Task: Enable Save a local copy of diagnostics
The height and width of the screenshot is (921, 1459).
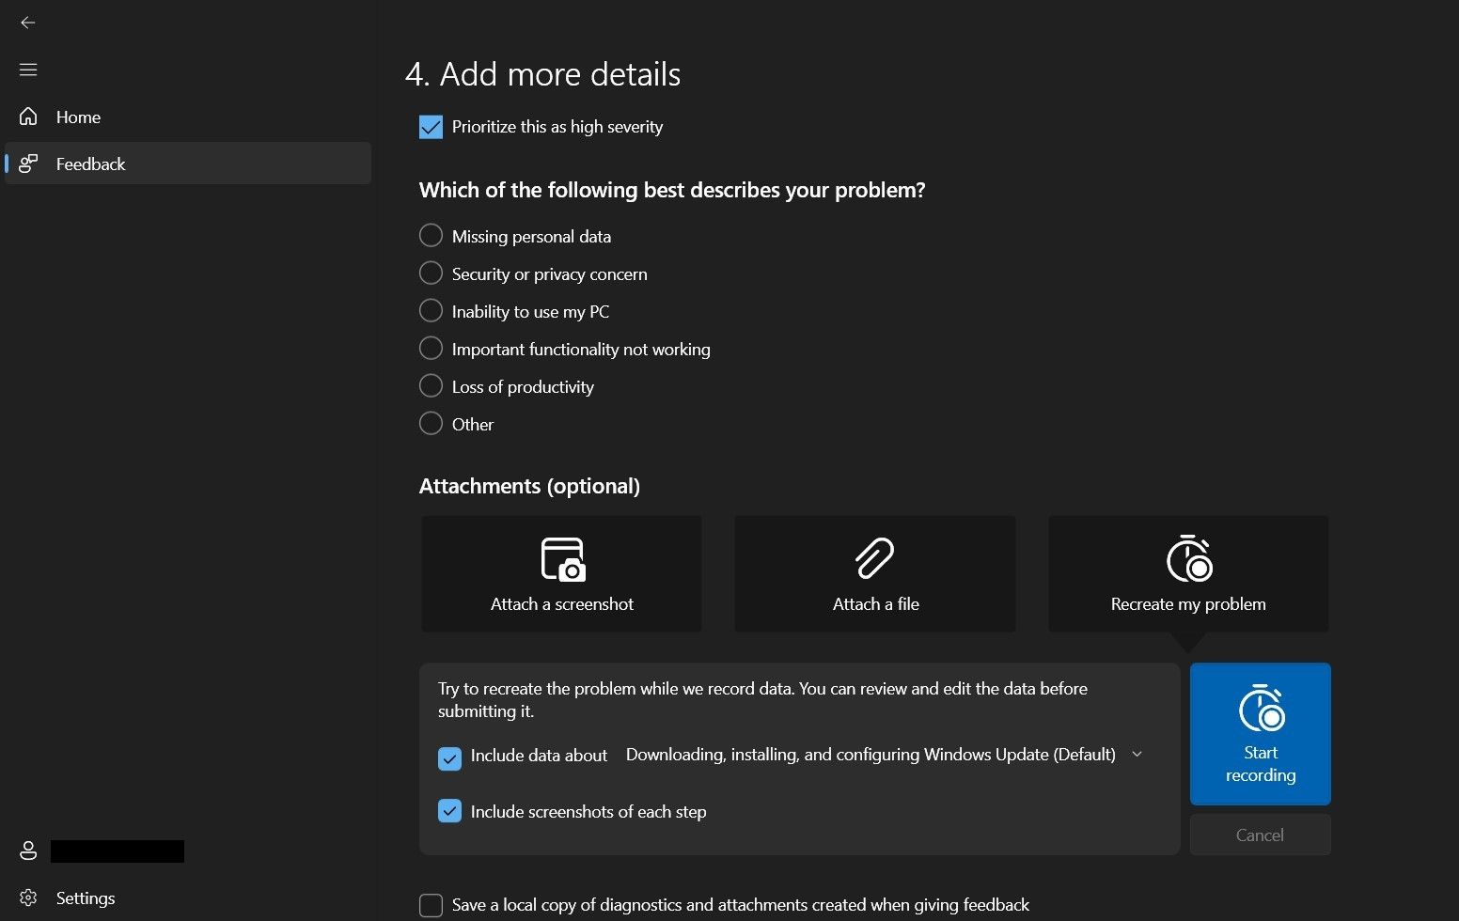Action: [x=431, y=905]
